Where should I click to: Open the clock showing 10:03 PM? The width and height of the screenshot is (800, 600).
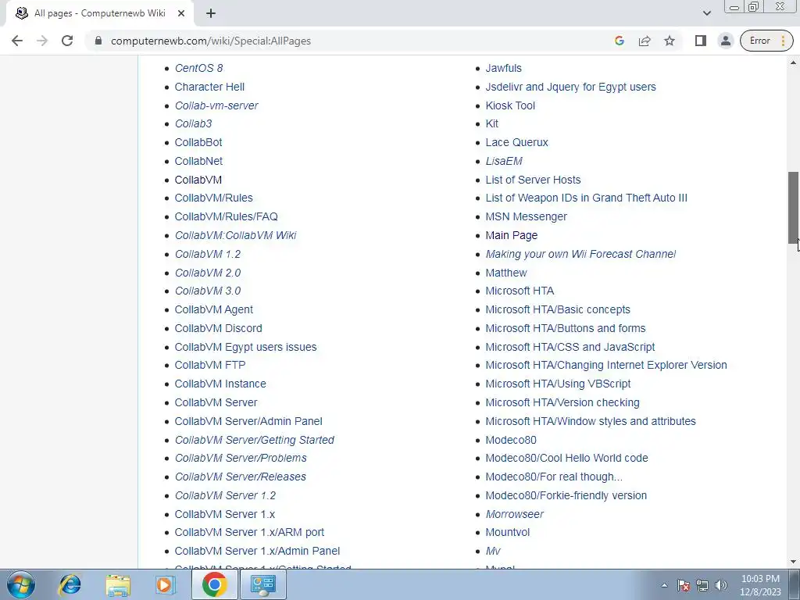760,584
